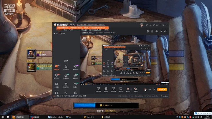Add a mobile phone screen-cast source

[113, 89]
